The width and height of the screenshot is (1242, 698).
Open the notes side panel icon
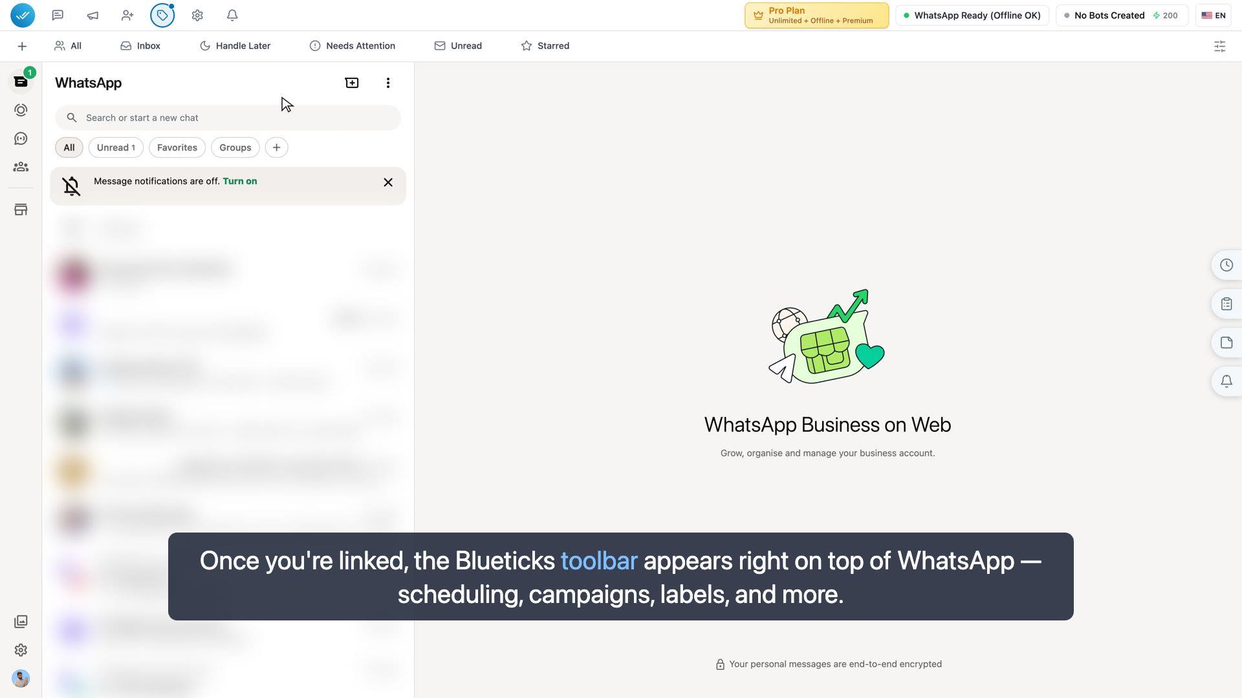point(1226,343)
